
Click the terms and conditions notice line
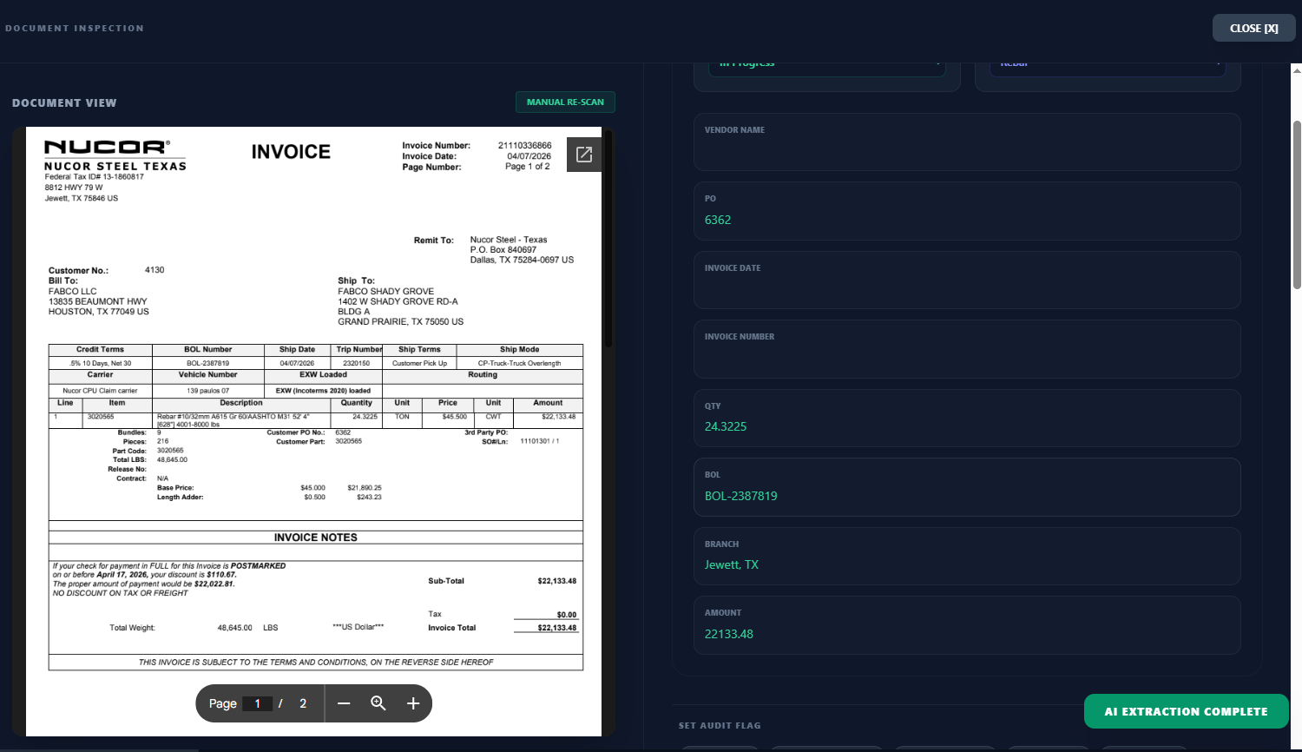click(x=316, y=663)
